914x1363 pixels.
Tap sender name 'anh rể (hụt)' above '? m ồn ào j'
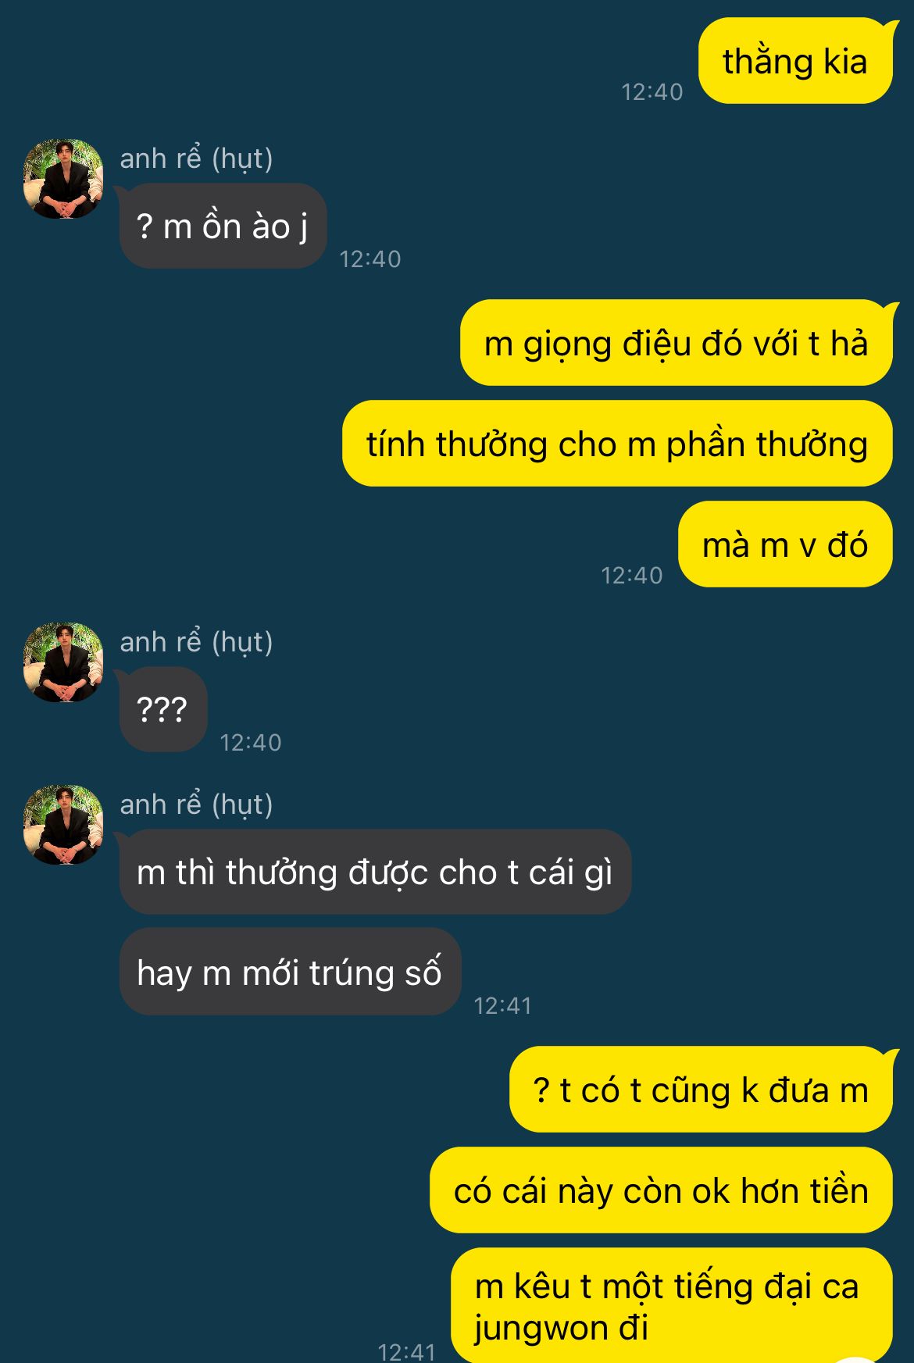coord(196,159)
